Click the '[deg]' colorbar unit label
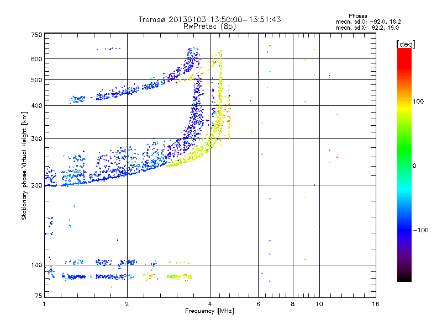 click(x=406, y=45)
